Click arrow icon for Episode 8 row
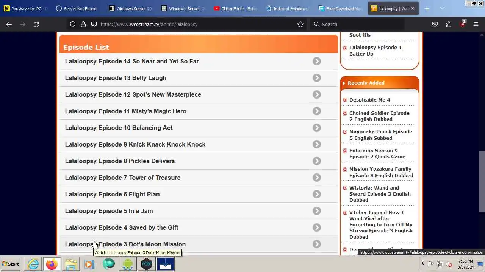Viewport: 485px width, 272px height. point(317,161)
